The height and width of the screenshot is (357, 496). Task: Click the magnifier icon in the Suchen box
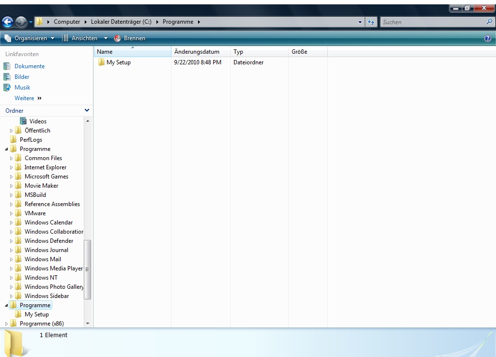pyautogui.click(x=489, y=22)
